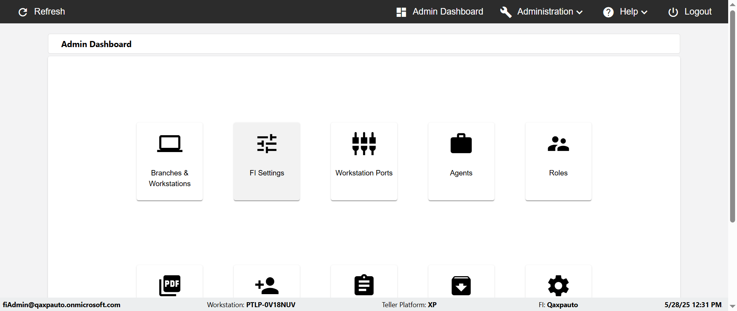The image size is (737, 311).
Task: Click the Admin Dashboard page heading
Action: coord(96,44)
